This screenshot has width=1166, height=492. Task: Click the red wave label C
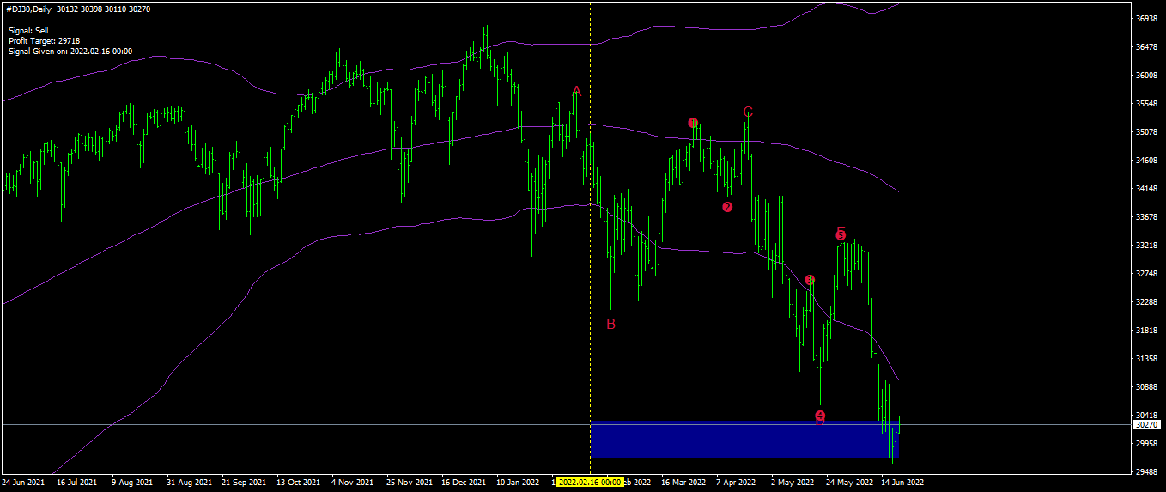pyautogui.click(x=748, y=112)
